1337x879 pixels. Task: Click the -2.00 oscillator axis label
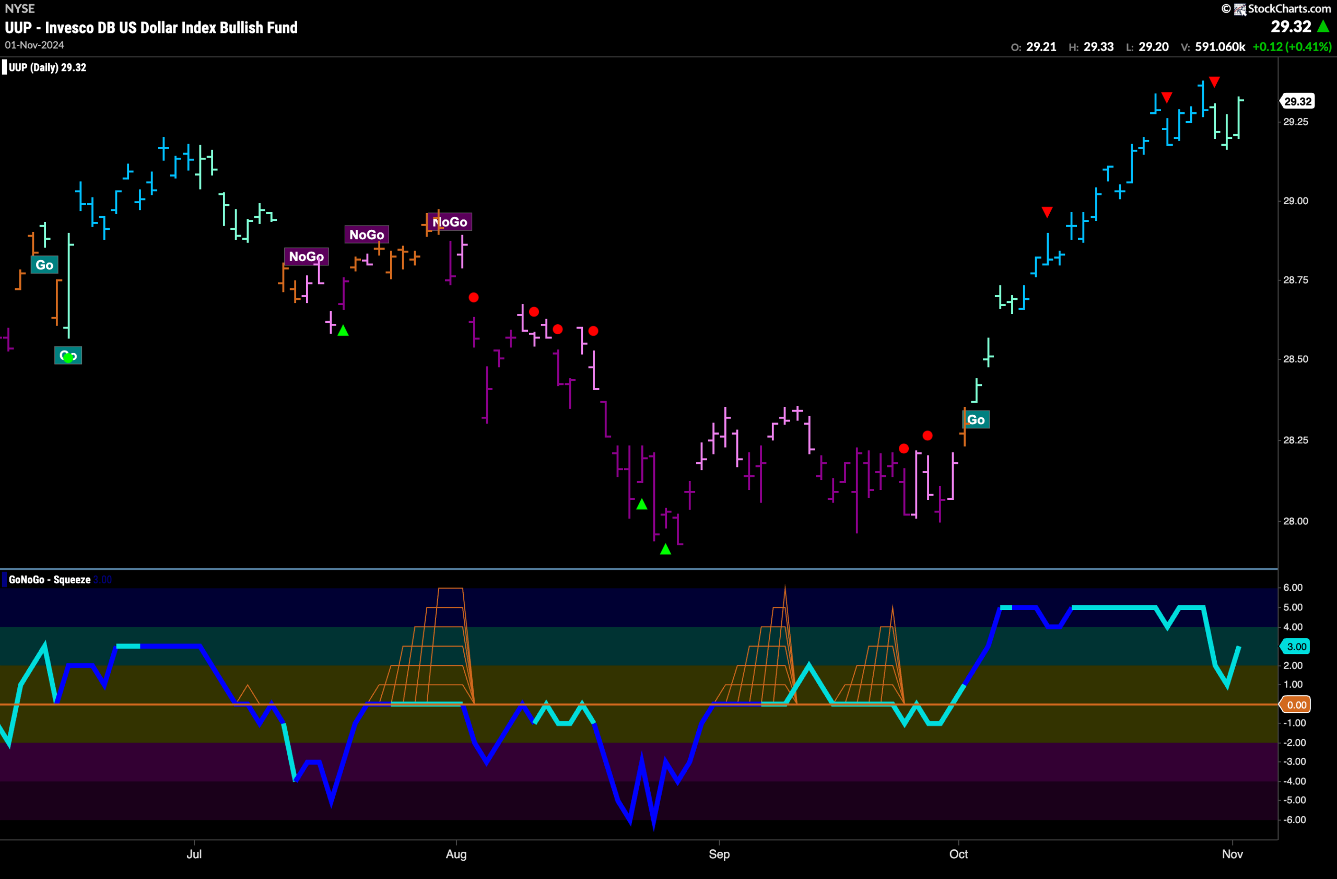click(1294, 743)
